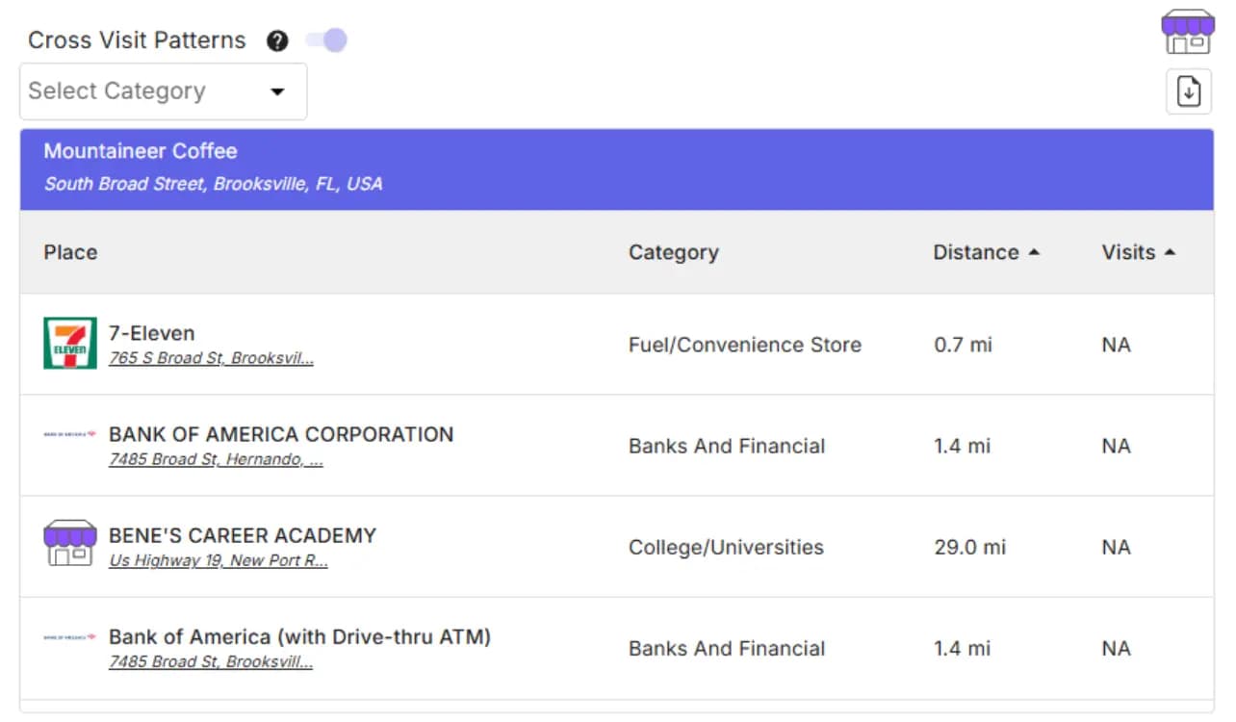Select the Bank of America (with Drive-thru ATM) name
Screen dimensions: 1236x722
pyautogui.click(x=300, y=636)
